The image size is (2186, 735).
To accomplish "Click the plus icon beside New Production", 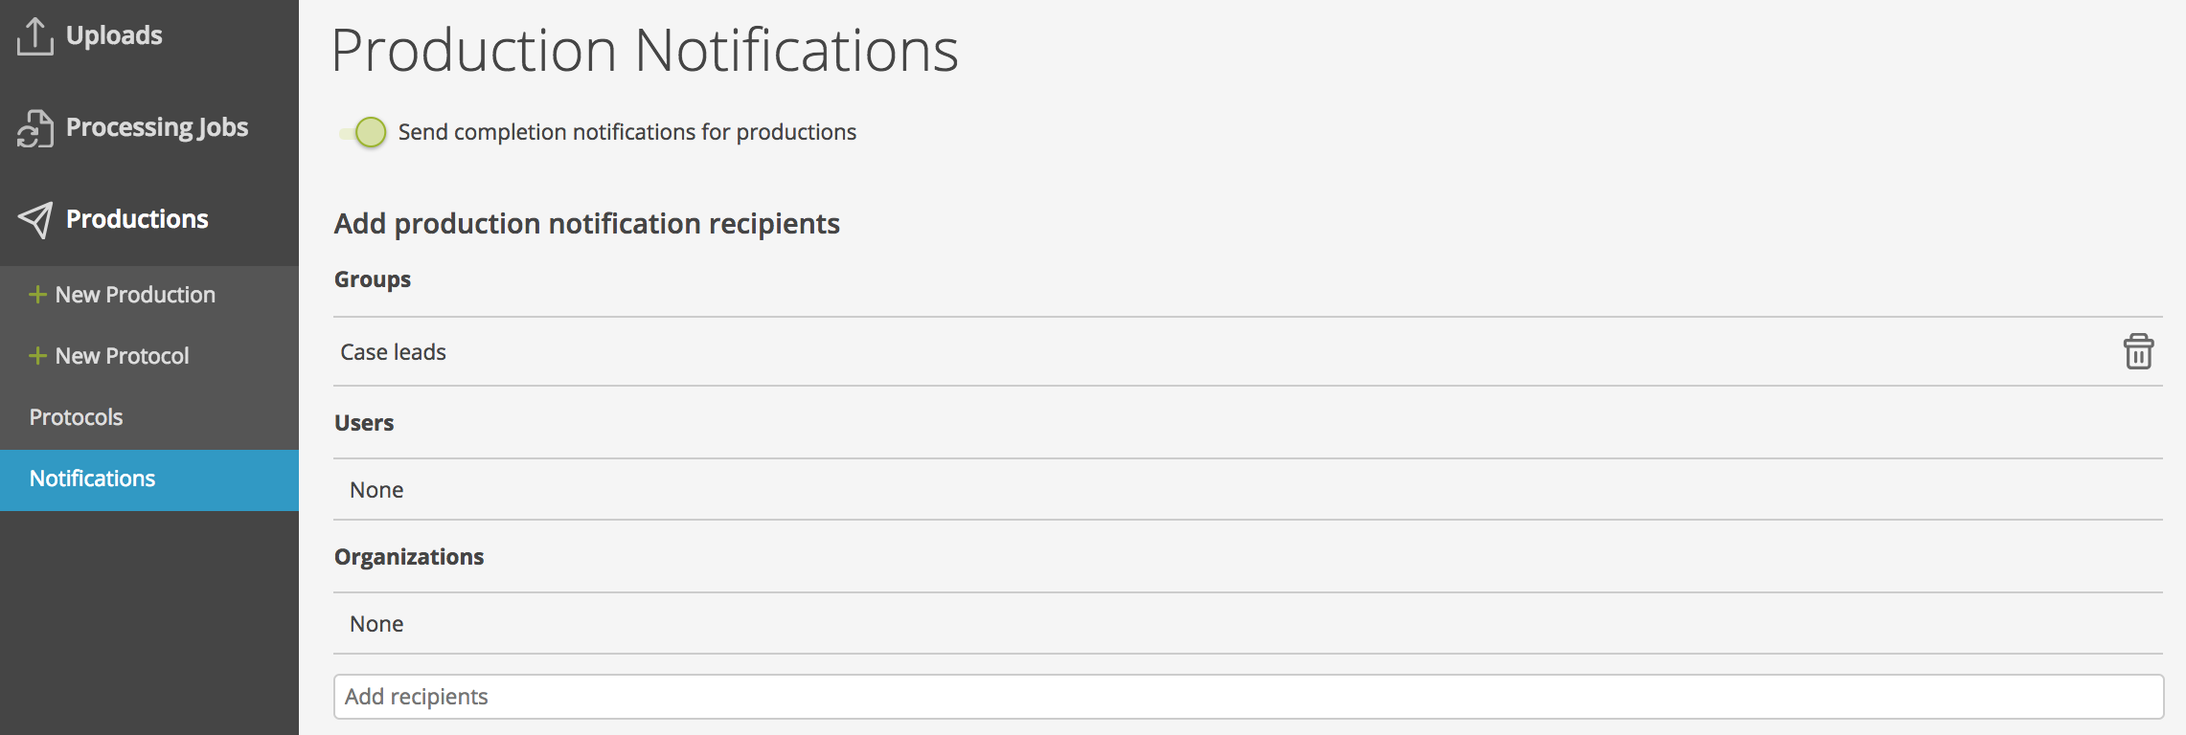I will pyautogui.click(x=37, y=295).
